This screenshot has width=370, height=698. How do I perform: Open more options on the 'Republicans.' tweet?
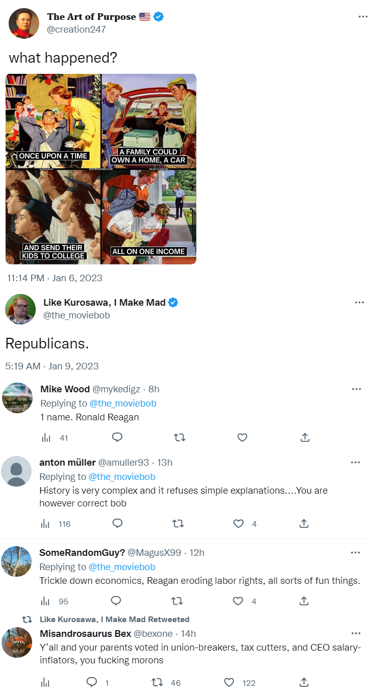click(359, 303)
